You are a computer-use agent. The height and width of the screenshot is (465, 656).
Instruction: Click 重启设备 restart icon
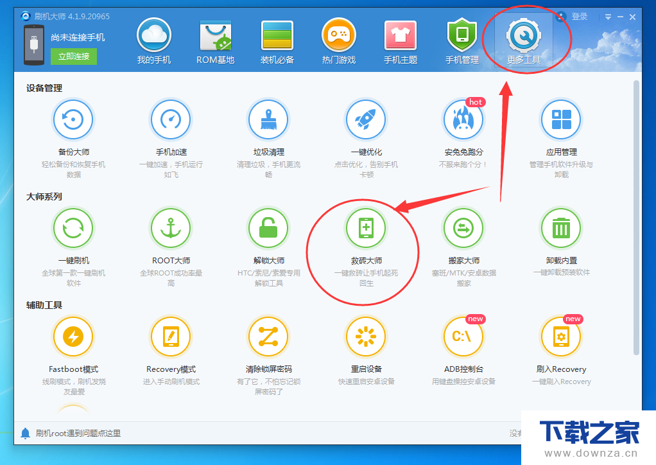tap(366, 337)
